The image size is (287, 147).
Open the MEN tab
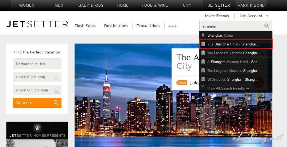click(x=59, y=5)
